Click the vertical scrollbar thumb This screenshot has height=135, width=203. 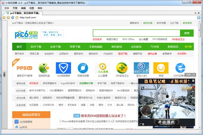pos(199,31)
